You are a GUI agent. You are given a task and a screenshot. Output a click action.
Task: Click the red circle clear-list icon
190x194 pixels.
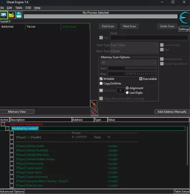point(94,112)
